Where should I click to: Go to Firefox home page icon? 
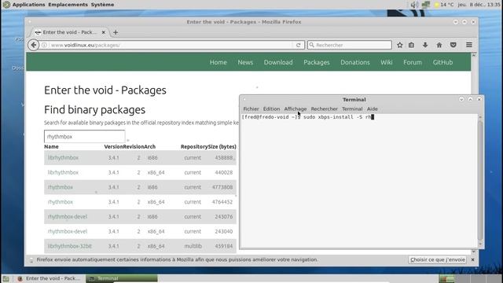coord(439,45)
